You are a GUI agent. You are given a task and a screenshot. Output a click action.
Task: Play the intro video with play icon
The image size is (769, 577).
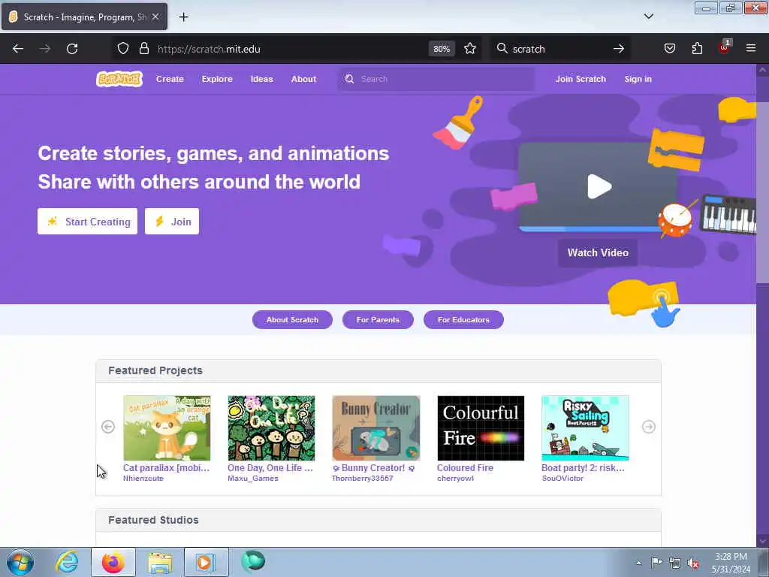coord(599,186)
